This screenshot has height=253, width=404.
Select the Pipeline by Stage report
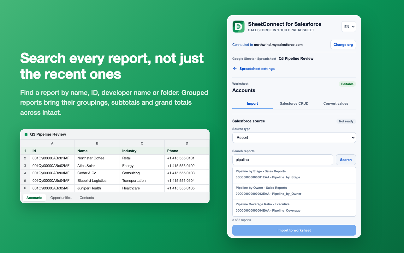[x=294, y=175]
